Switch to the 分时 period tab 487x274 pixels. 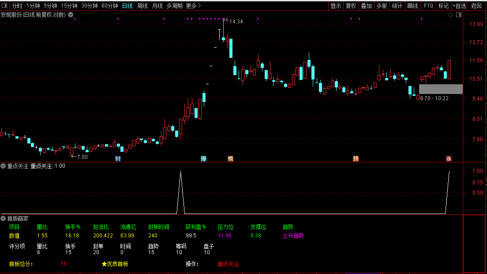pos(17,6)
